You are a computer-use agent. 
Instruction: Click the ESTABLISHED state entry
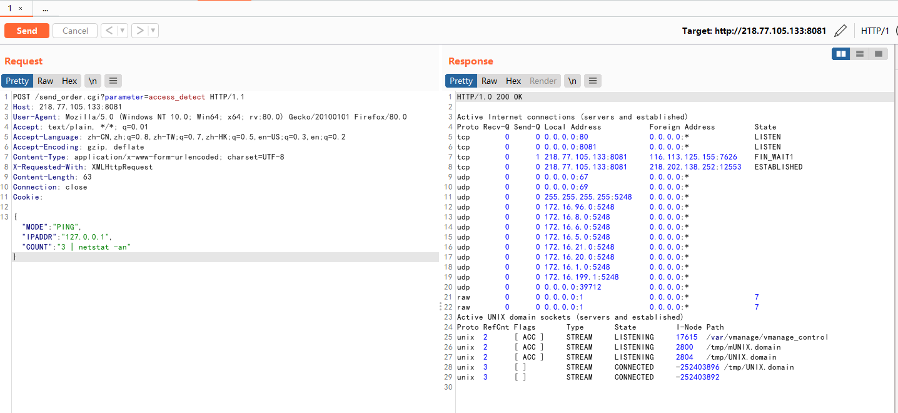point(779,167)
